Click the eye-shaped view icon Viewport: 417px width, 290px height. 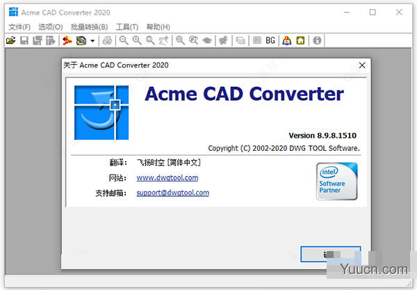point(207,40)
